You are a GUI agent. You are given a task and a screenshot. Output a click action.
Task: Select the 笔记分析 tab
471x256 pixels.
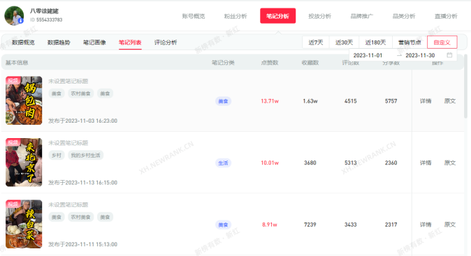click(278, 16)
